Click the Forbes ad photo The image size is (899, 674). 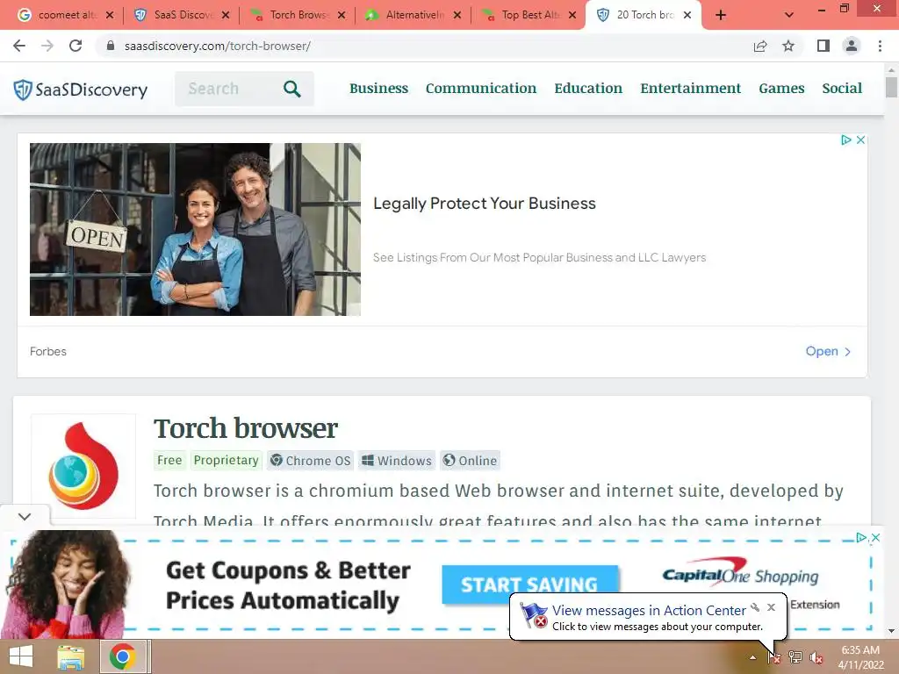195,229
